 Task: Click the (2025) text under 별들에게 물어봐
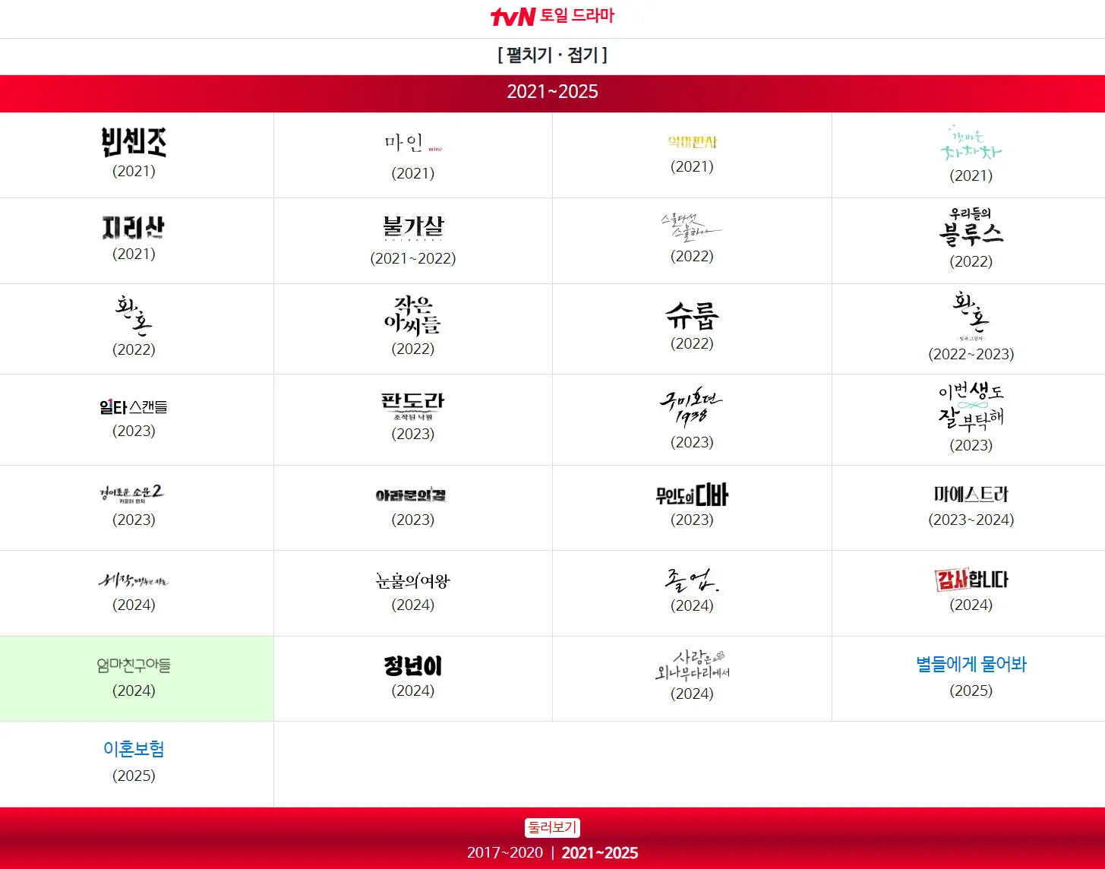971,691
